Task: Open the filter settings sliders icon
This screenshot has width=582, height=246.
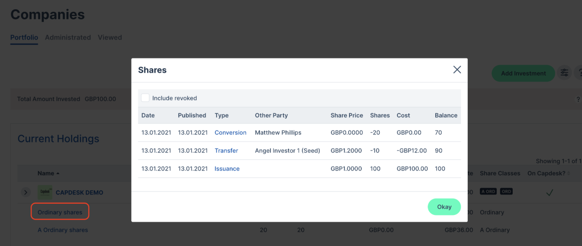Action: pyautogui.click(x=564, y=73)
